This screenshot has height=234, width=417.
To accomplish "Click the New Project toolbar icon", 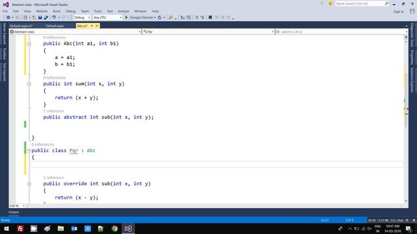I will coord(25,18).
